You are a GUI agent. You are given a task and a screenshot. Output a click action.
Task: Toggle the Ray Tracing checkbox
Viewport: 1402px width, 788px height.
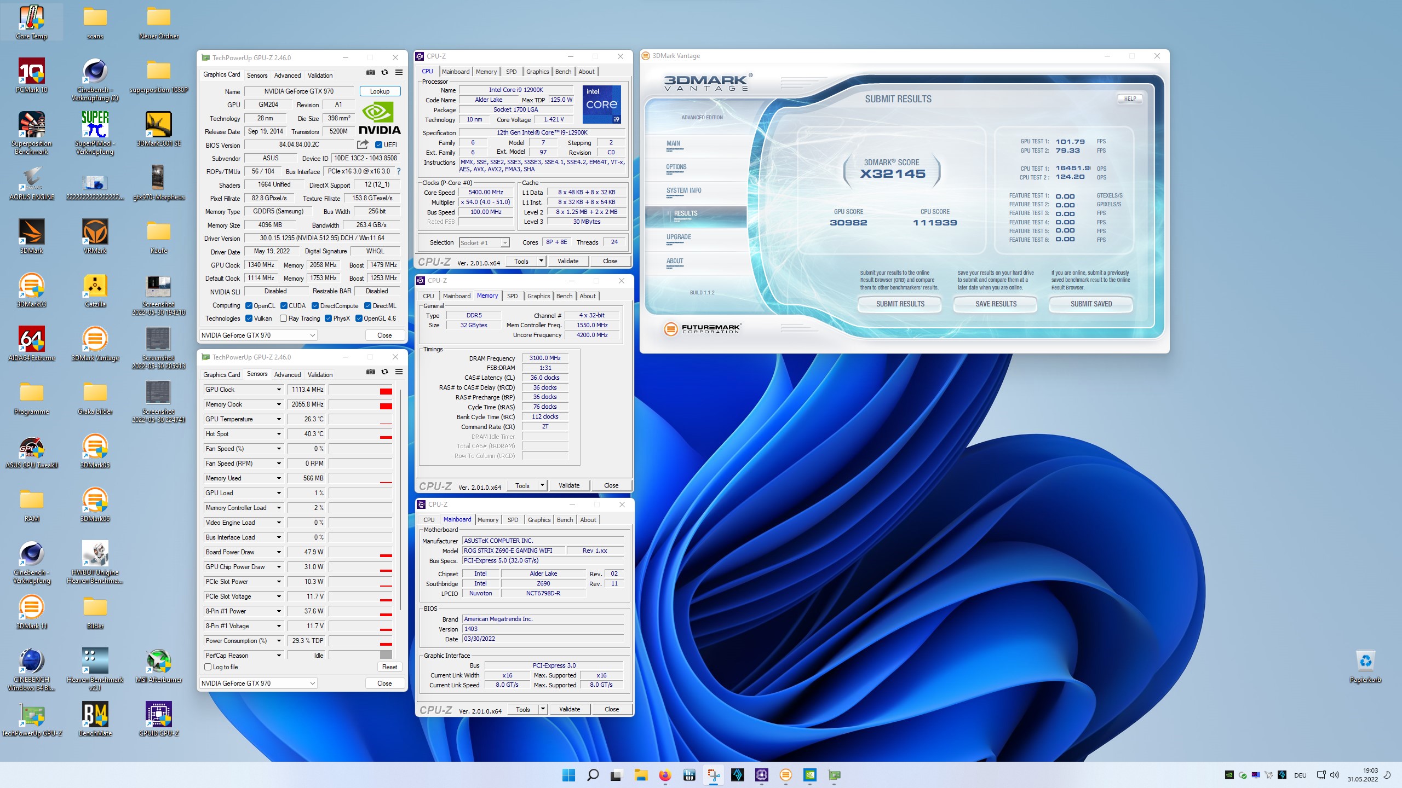pos(283,318)
